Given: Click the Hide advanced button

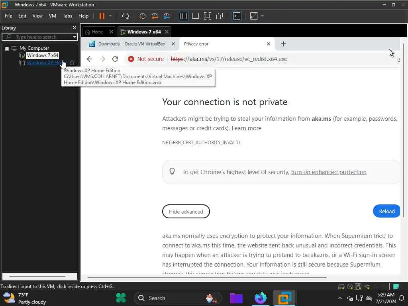Looking at the screenshot, I should click(x=186, y=212).
